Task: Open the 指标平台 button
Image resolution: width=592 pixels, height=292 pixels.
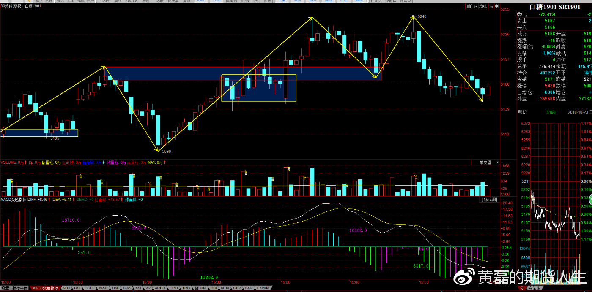Action: coord(20,288)
